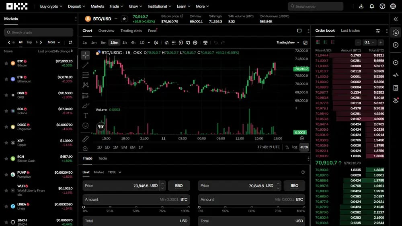Select the ruler measure tool

(85, 139)
